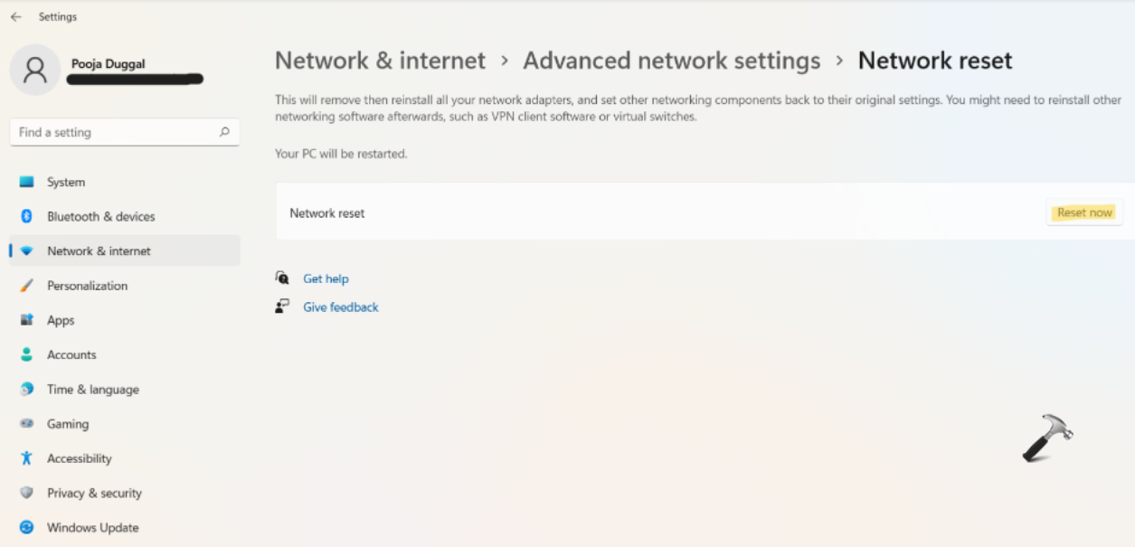Viewport: 1135px width, 547px height.
Task: Click the Privacy & security shield icon
Action: pos(27,493)
